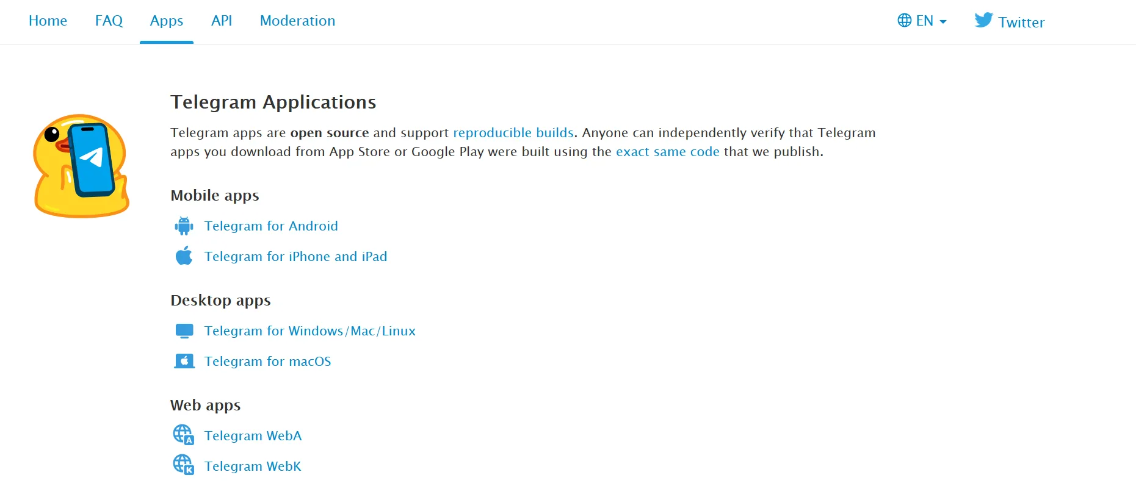Expand the EN language dropdown arrow

(x=943, y=22)
